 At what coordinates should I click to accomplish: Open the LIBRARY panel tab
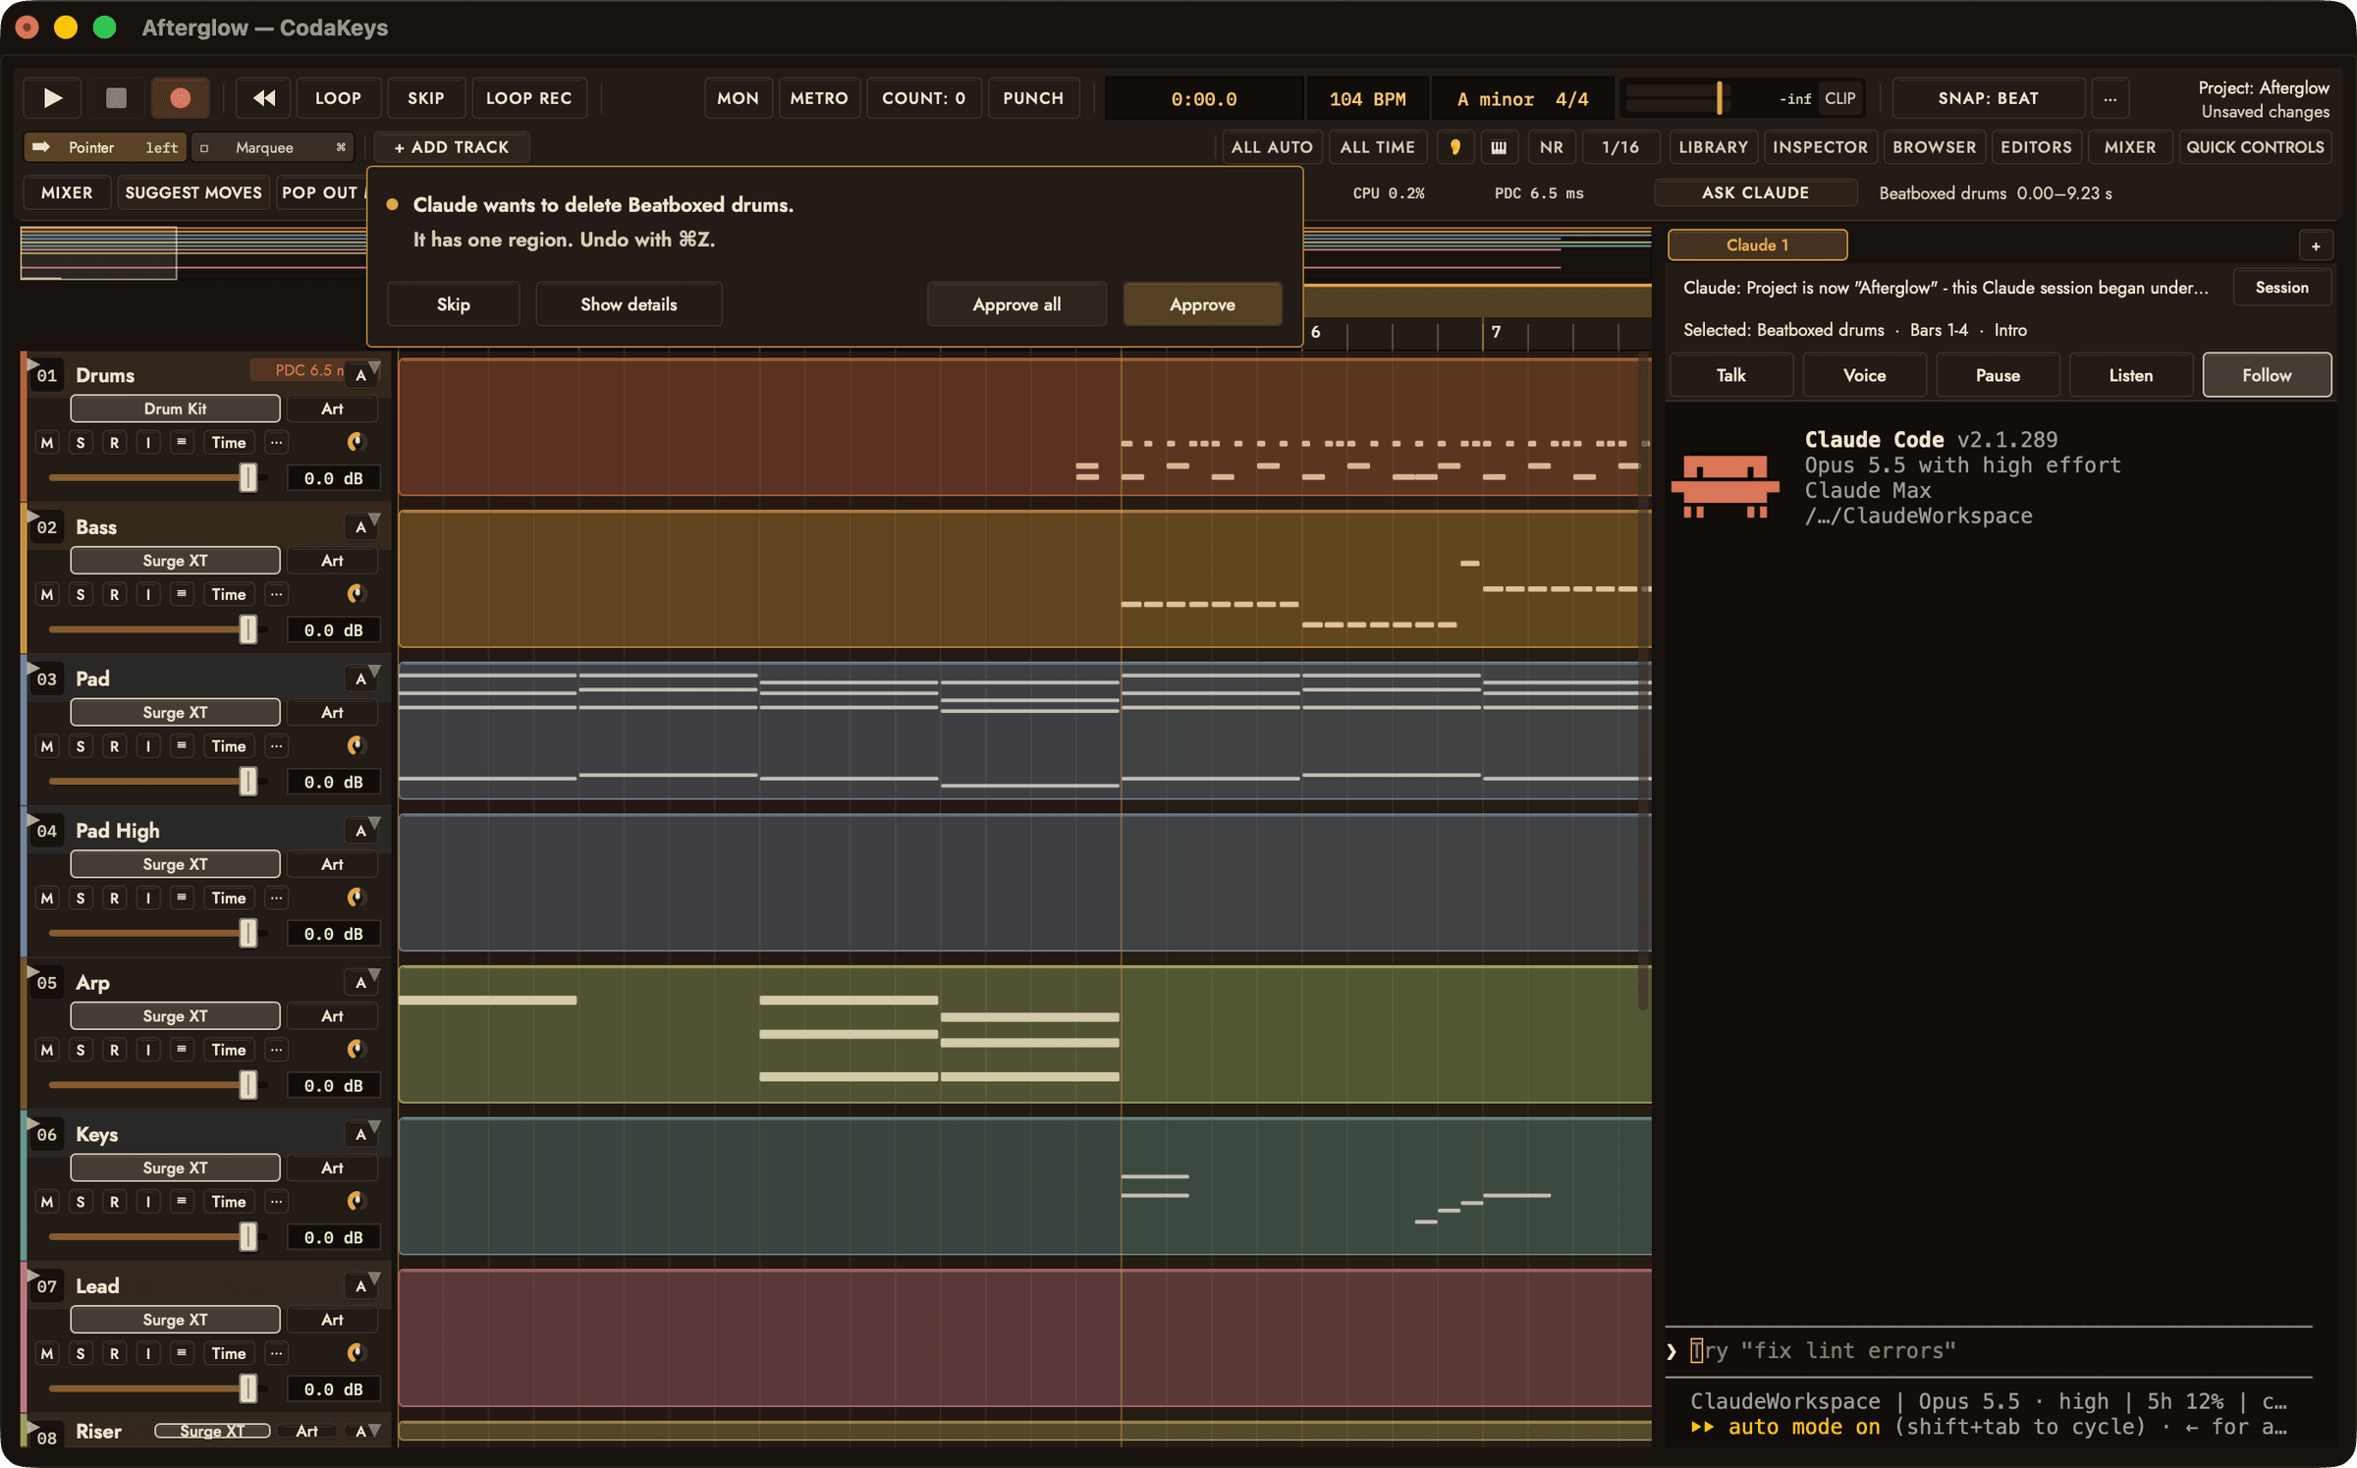1713,147
